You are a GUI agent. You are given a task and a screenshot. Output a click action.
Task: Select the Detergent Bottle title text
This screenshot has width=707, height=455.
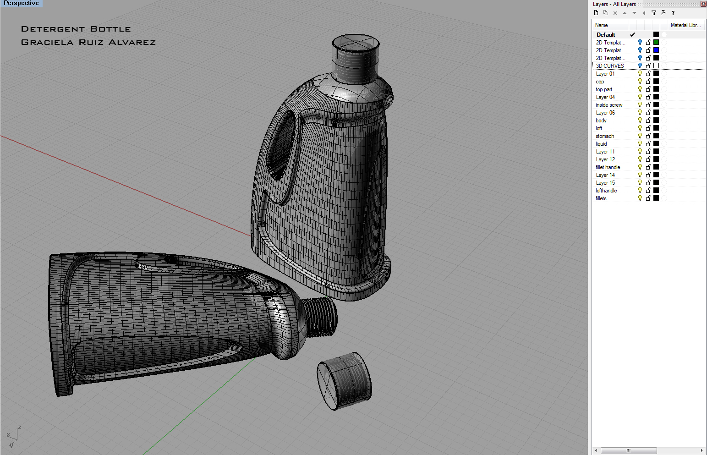(76, 29)
